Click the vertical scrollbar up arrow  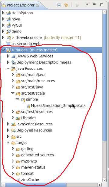click(x=104, y=12)
